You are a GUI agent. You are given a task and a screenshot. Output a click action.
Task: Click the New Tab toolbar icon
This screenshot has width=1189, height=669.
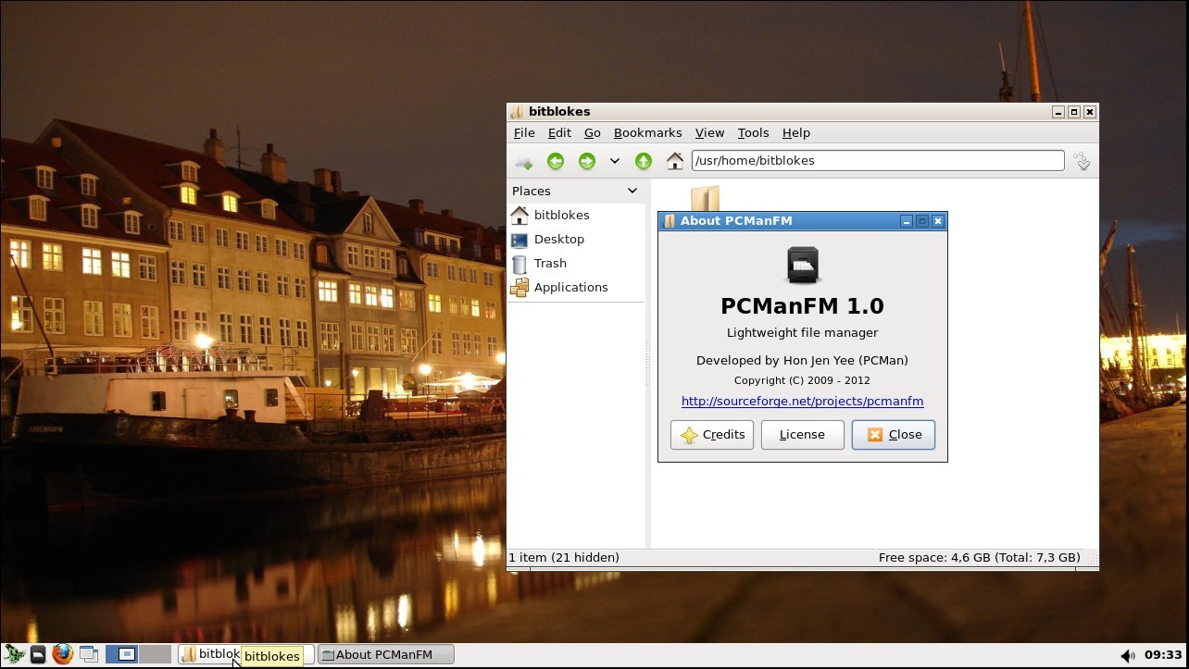524,162
